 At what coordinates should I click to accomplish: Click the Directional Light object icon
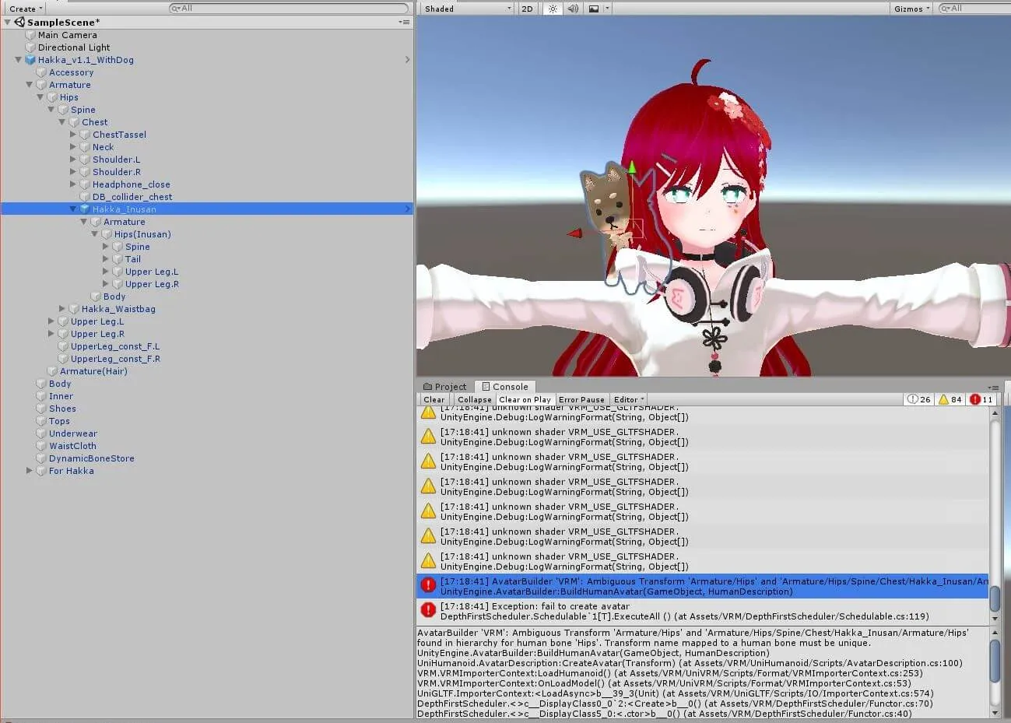click(x=30, y=47)
